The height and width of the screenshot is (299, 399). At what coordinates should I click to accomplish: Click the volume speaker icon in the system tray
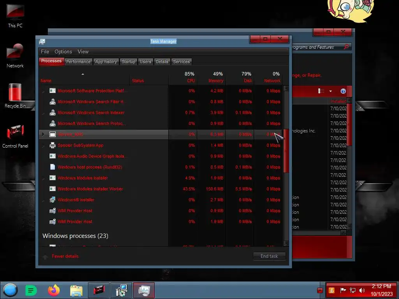tap(362, 290)
